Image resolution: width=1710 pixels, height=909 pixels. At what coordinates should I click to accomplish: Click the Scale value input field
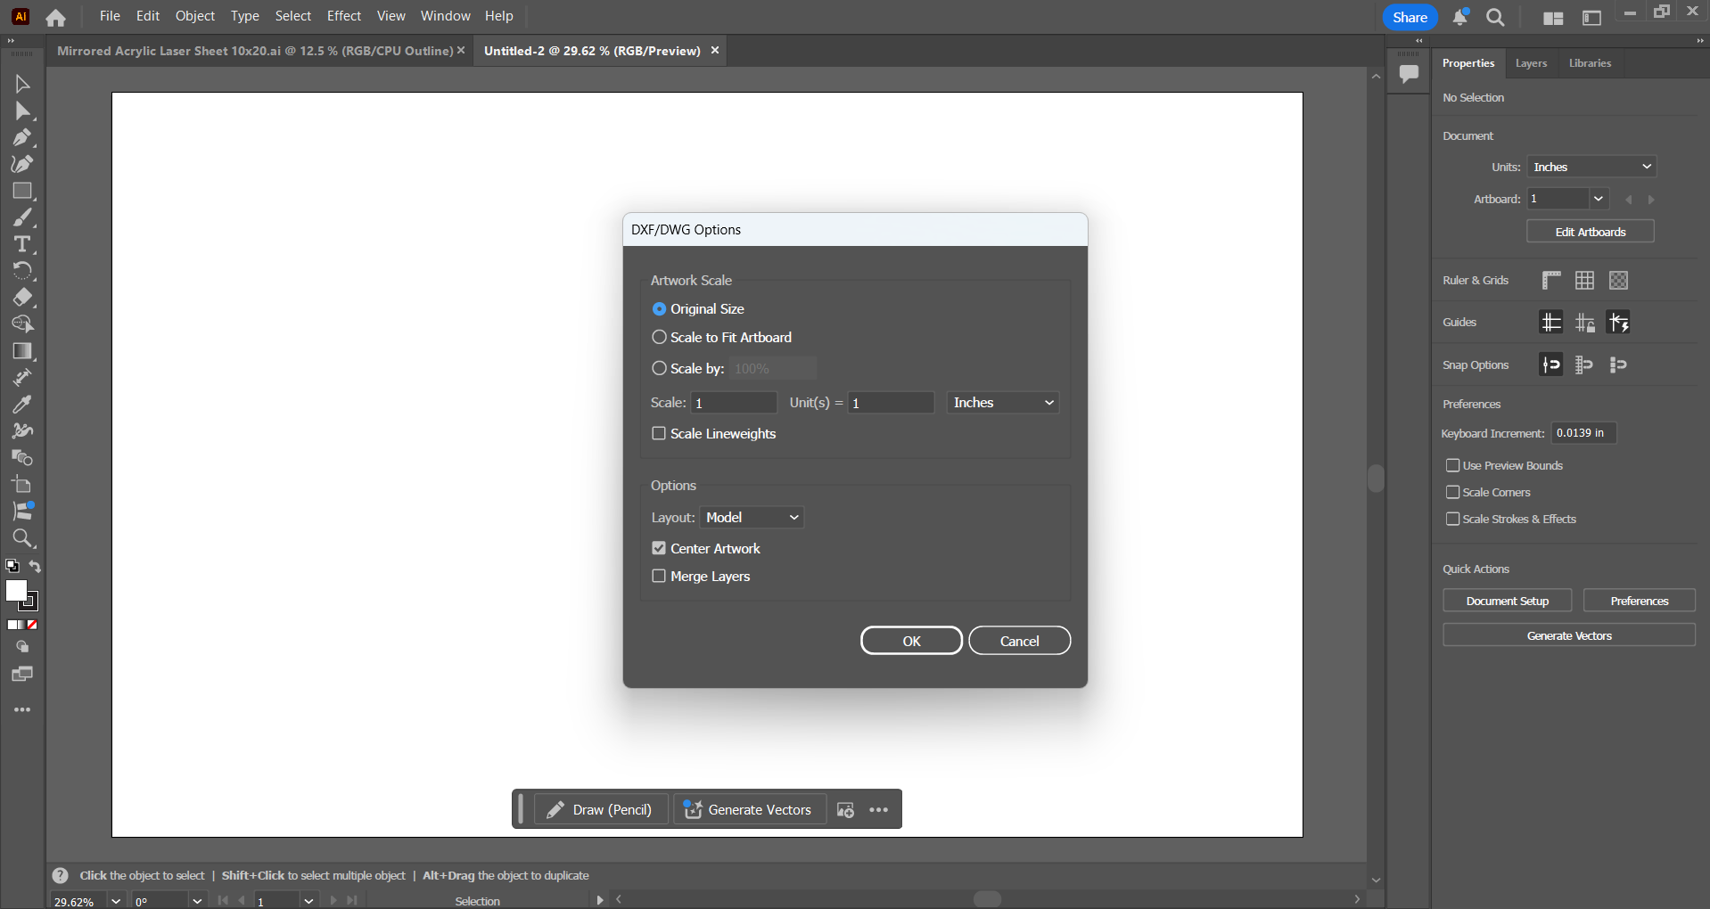(x=735, y=403)
